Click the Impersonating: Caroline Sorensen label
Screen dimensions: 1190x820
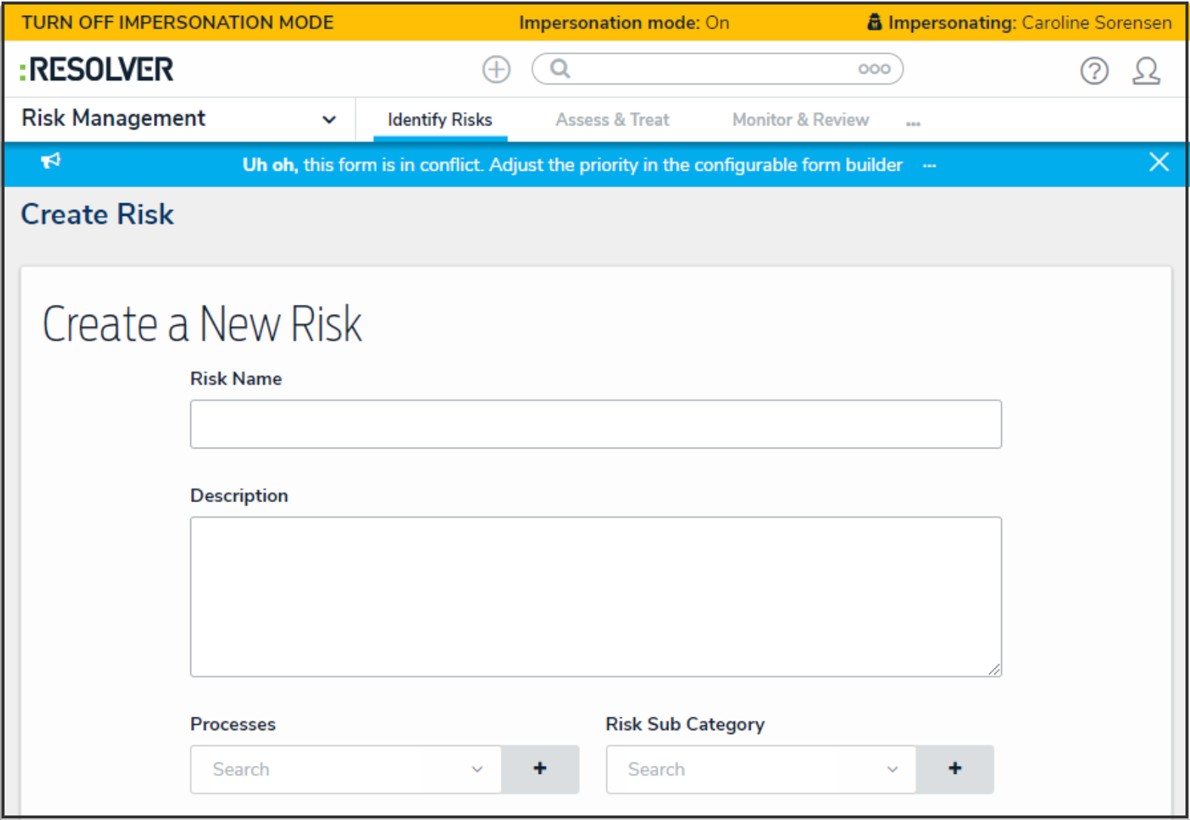1019,23
